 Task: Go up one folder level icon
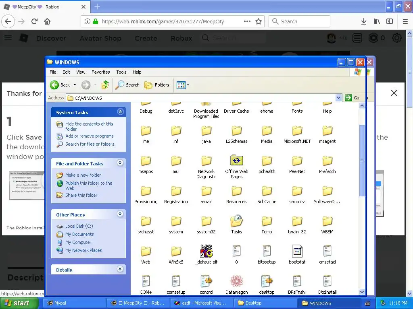105,85
